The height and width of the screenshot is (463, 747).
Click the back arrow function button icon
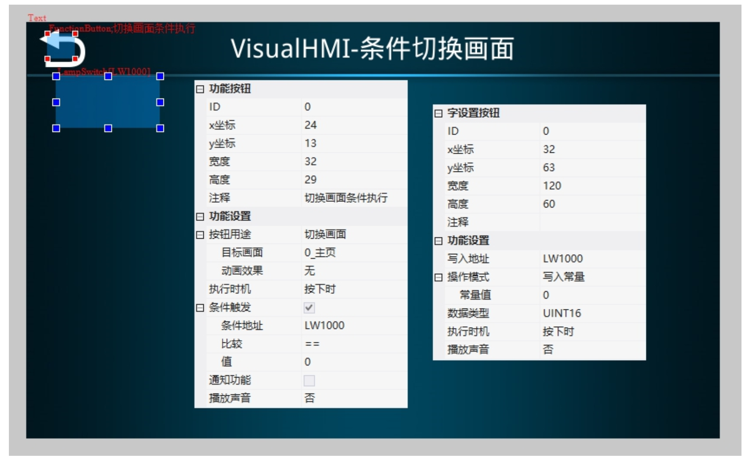tap(63, 47)
